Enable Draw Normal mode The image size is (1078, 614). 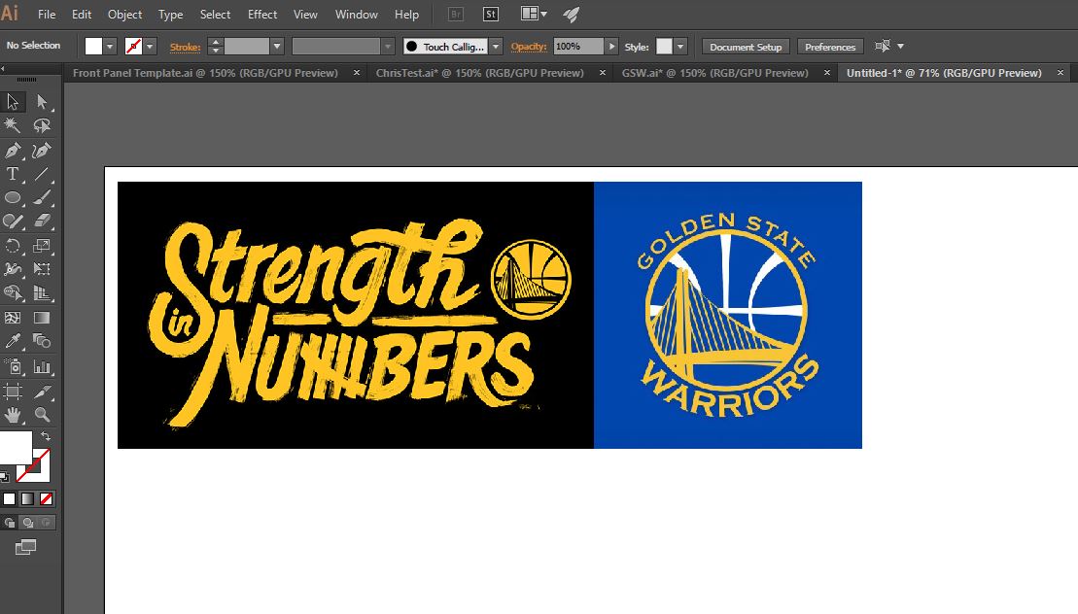[10, 523]
